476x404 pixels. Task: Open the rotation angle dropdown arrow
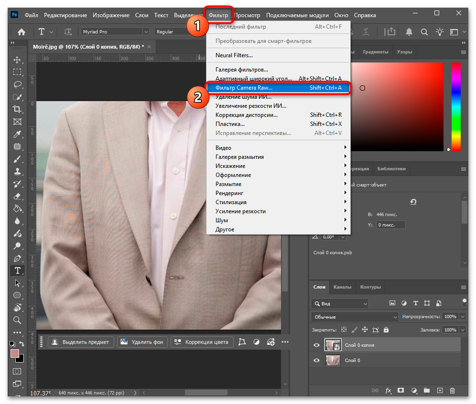pos(343,237)
